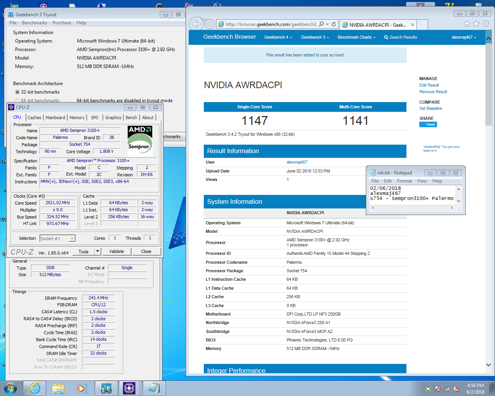Viewport: 495px width, 396px height.
Task: Close the NVIDIA AWRDACPI browser tab
Action: point(413,25)
